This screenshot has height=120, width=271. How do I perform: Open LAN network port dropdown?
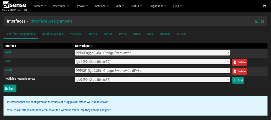152,62
